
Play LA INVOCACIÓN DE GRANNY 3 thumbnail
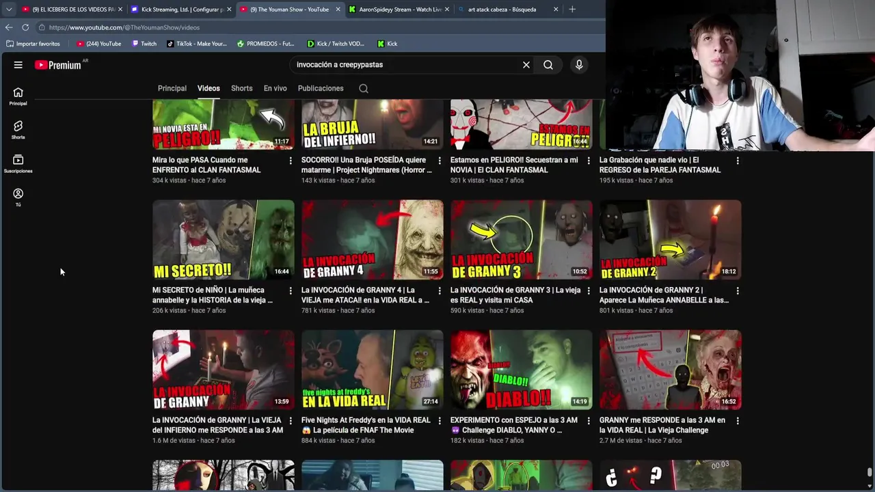pos(522,239)
